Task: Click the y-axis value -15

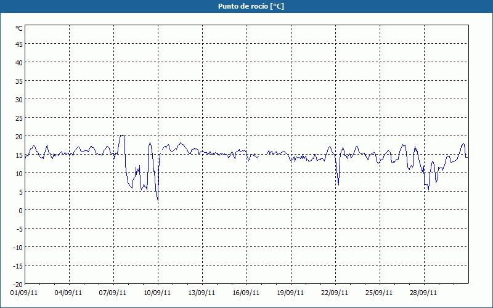Action: (18, 266)
